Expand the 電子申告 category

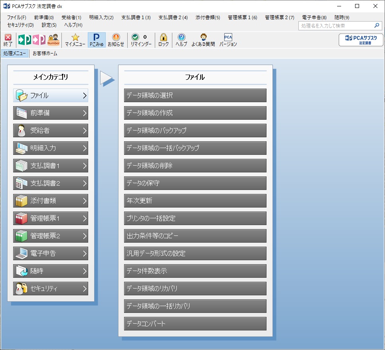[51, 253]
